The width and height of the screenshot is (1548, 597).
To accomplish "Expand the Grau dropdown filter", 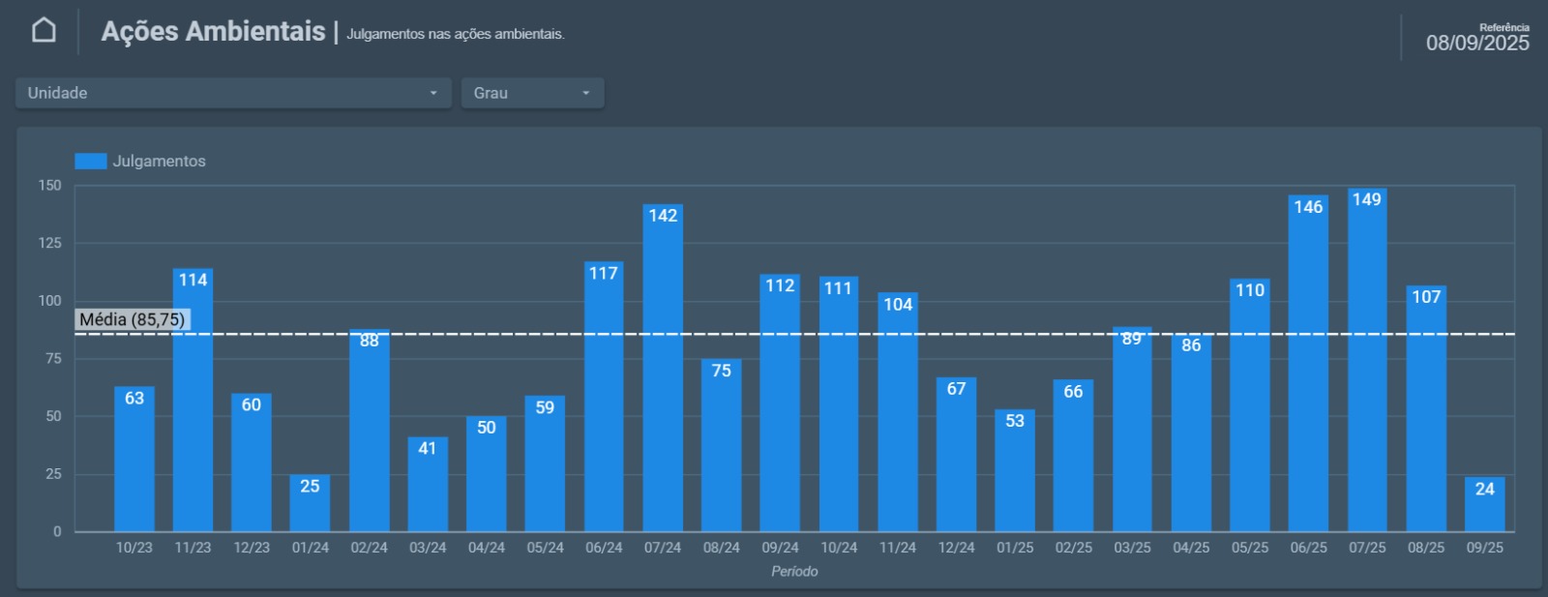I will (531, 93).
